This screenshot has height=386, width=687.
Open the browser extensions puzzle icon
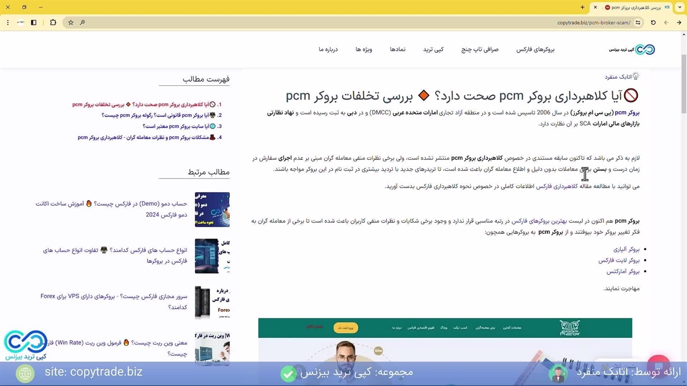tap(53, 23)
